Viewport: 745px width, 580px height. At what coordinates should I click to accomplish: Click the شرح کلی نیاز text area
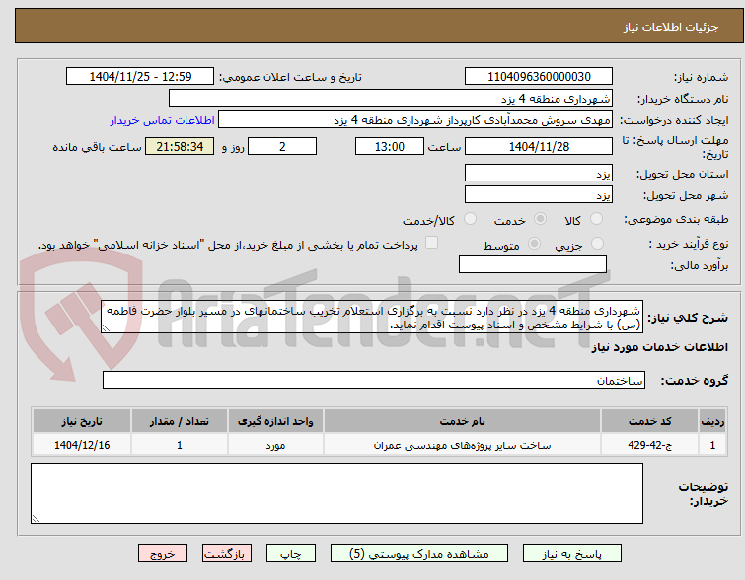pos(372,317)
